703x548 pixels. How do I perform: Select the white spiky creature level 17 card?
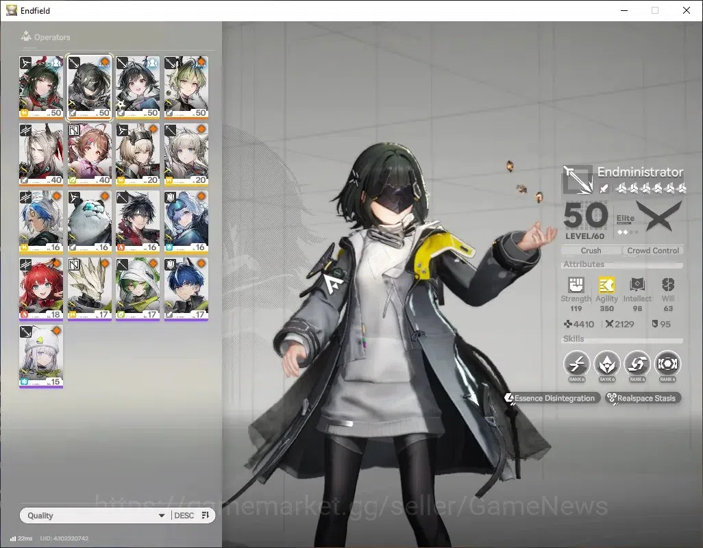pyautogui.click(x=90, y=289)
